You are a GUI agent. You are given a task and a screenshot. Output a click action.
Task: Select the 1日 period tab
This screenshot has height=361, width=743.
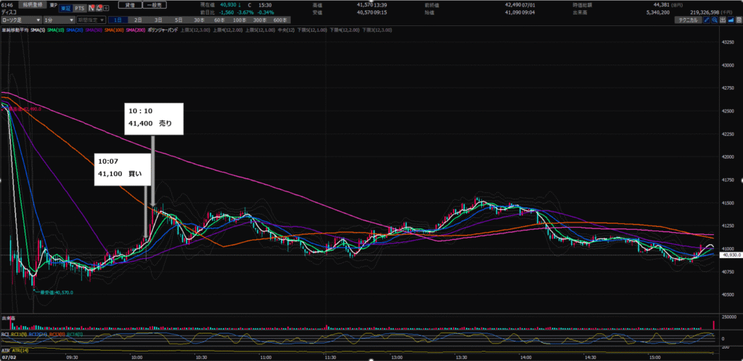(117, 20)
